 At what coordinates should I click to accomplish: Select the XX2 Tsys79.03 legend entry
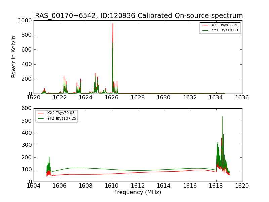(x=56, y=113)
